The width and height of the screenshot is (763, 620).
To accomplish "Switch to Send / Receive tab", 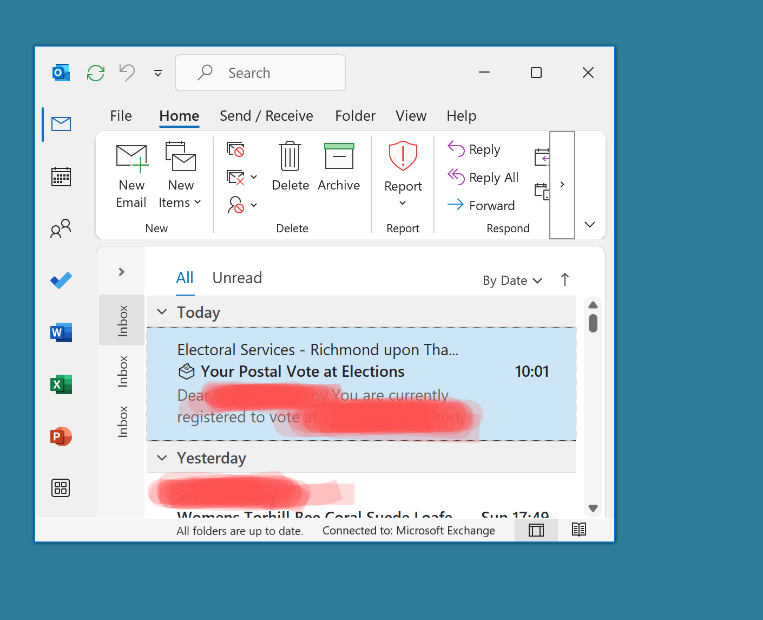I will (x=266, y=116).
